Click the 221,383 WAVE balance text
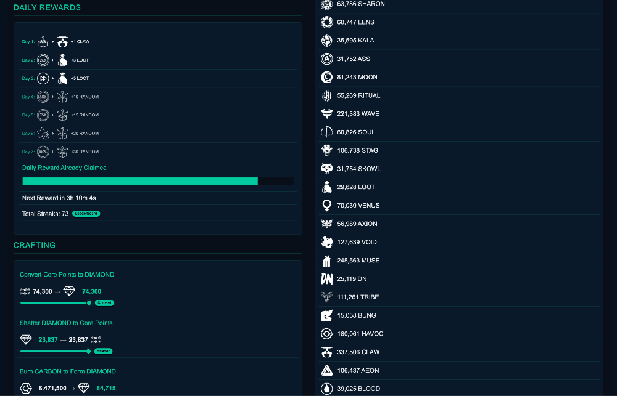Viewport: 617px width, 396px height. (358, 114)
